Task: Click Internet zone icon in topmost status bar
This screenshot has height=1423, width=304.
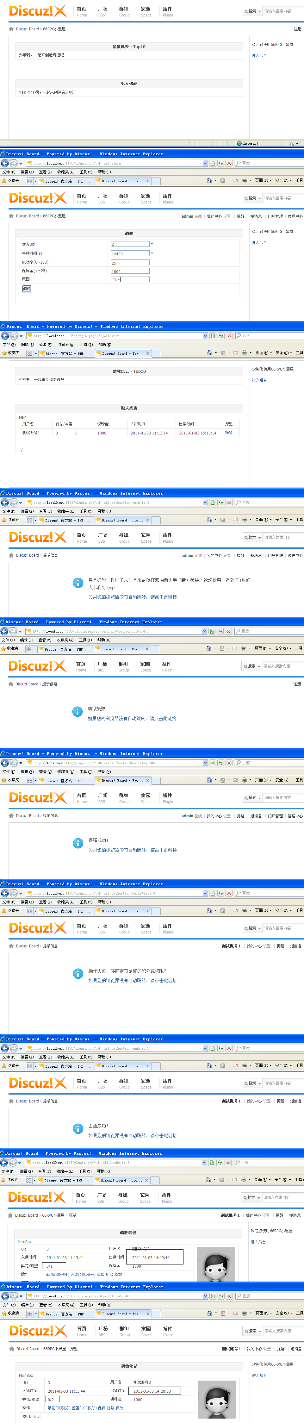Action: coord(239,143)
